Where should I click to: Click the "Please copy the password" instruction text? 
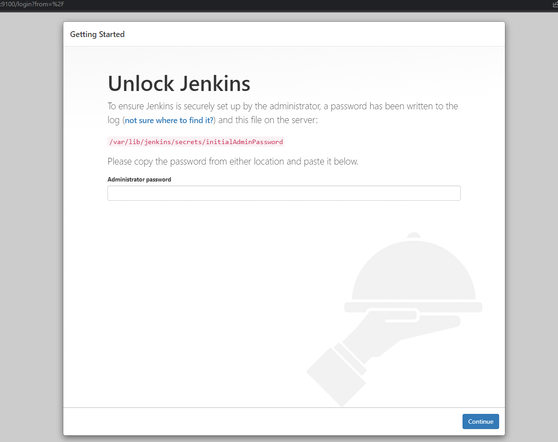point(233,161)
